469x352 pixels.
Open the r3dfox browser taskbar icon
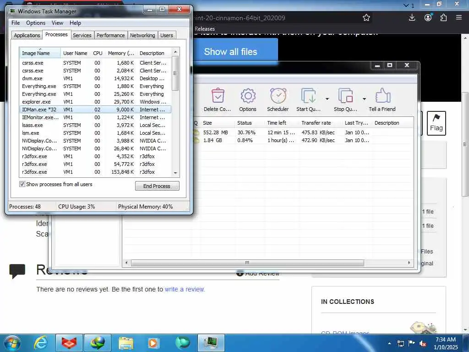point(69,343)
